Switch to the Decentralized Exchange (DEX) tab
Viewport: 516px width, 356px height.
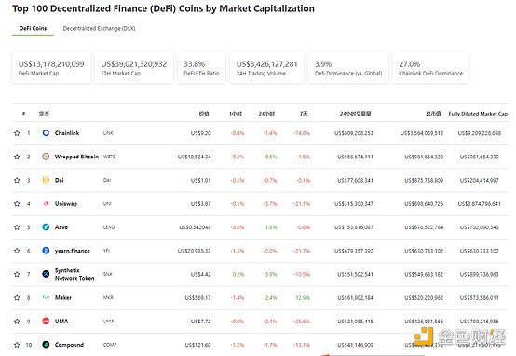pyautogui.click(x=99, y=28)
